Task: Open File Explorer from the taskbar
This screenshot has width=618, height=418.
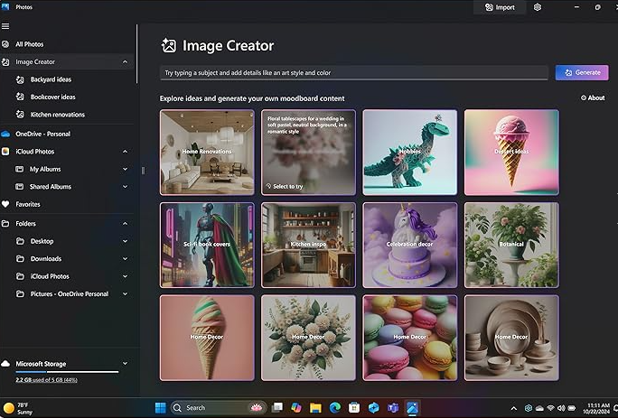Action: [x=315, y=408]
